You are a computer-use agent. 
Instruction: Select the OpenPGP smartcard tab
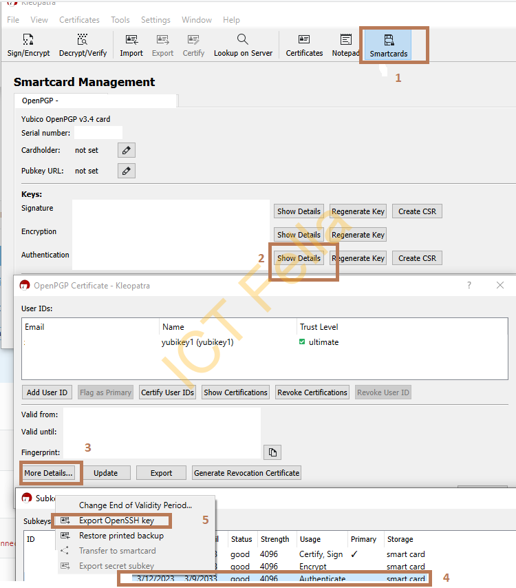pyautogui.click(x=95, y=101)
